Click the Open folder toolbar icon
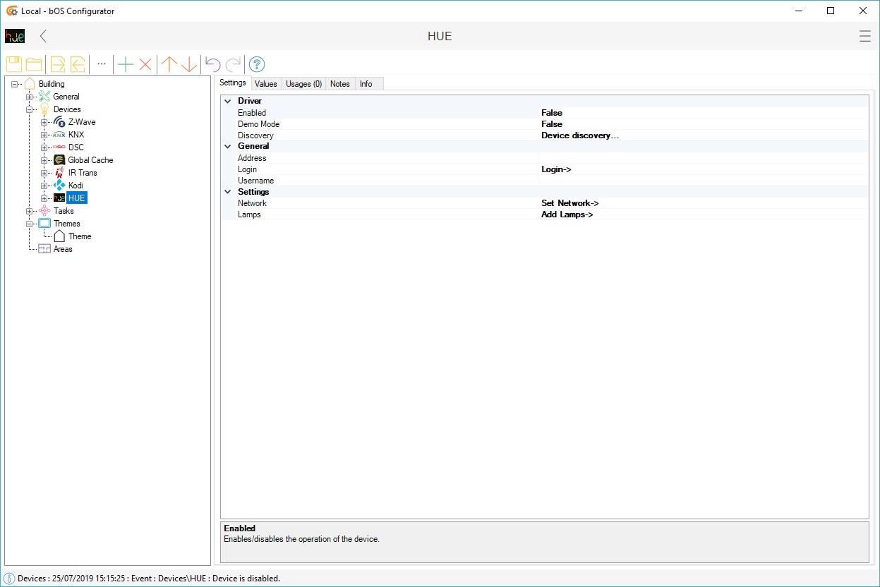 point(34,64)
